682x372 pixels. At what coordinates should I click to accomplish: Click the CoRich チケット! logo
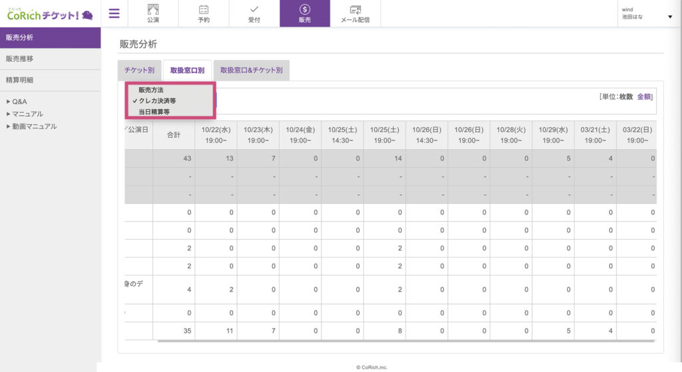tap(50, 13)
